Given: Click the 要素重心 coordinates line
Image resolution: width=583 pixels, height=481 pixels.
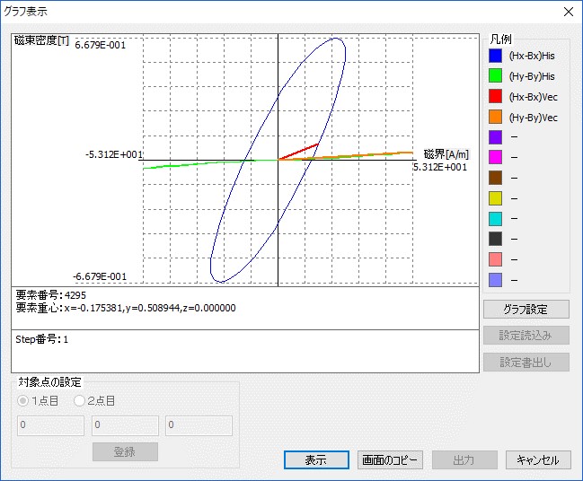Looking at the screenshot, I should [126, 308].
